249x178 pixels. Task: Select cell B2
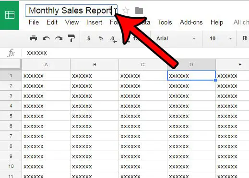tap(95, 85)
